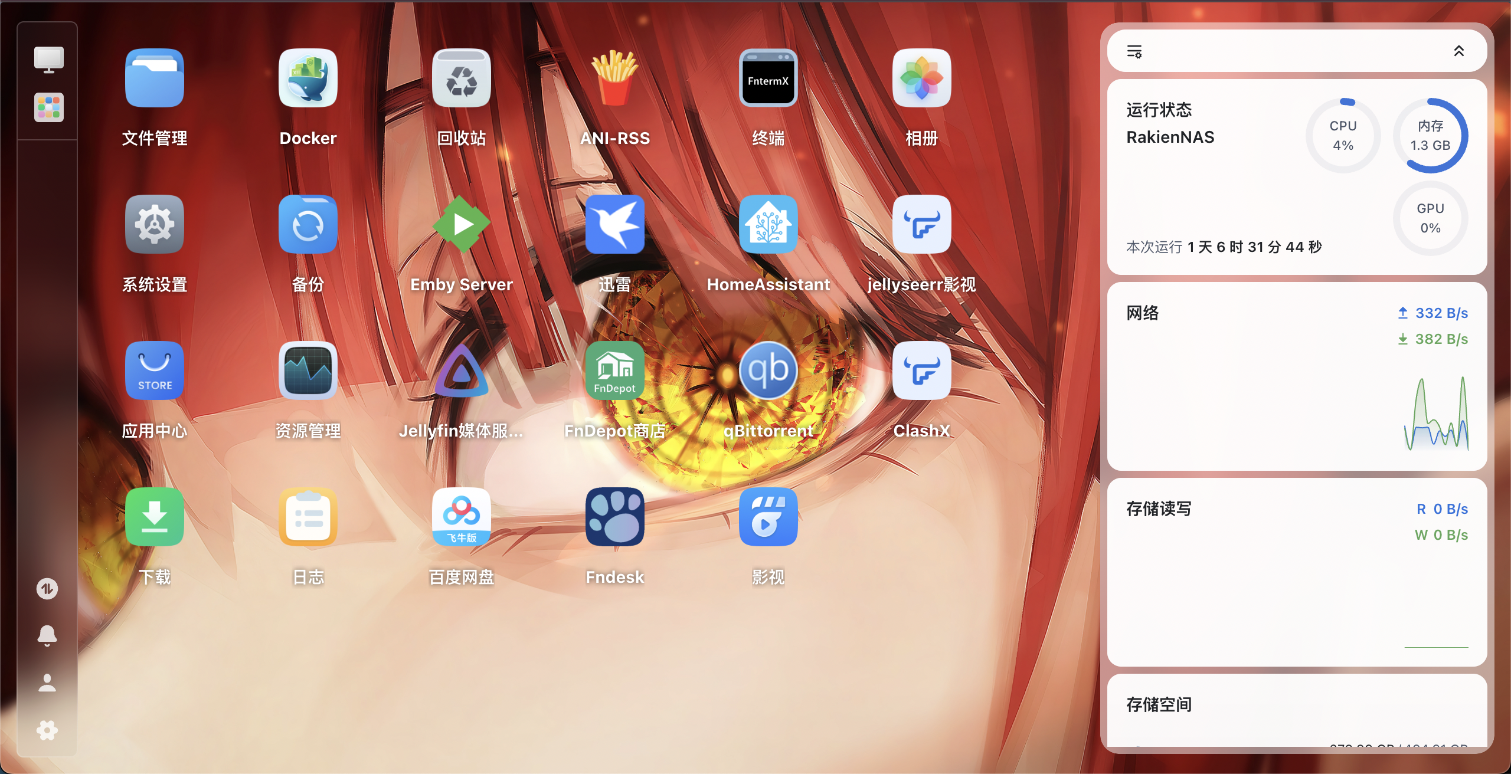Launch the ANI-RSS fries icon
Screen dimensions: 1511x774
(614, 78)
